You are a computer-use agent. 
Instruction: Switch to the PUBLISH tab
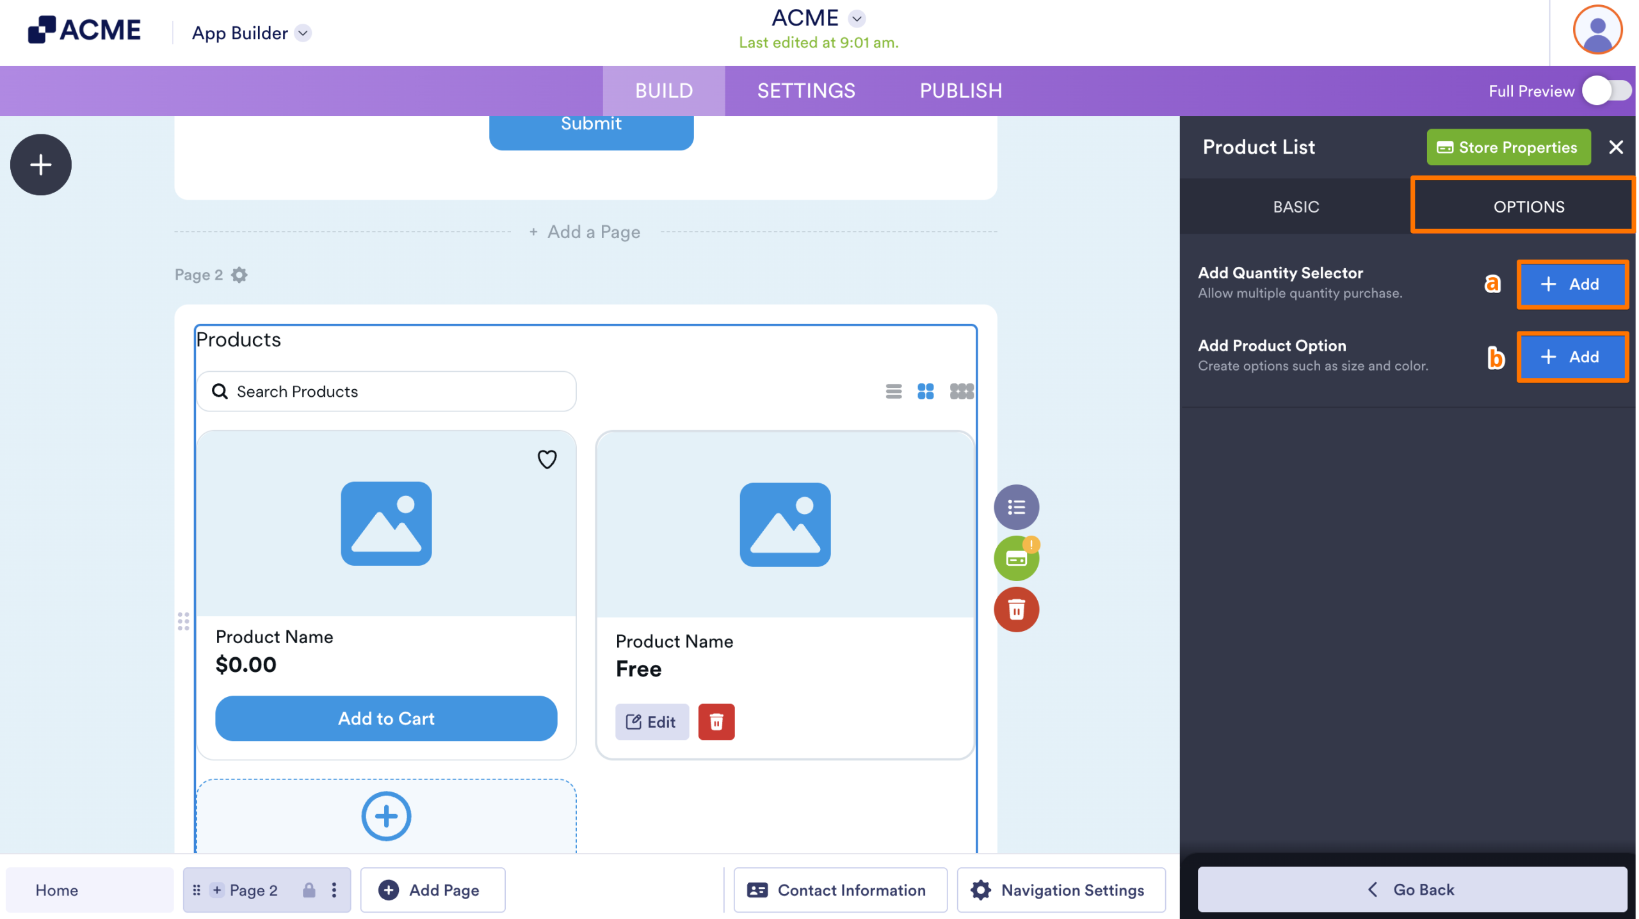[x=962, y=91]
